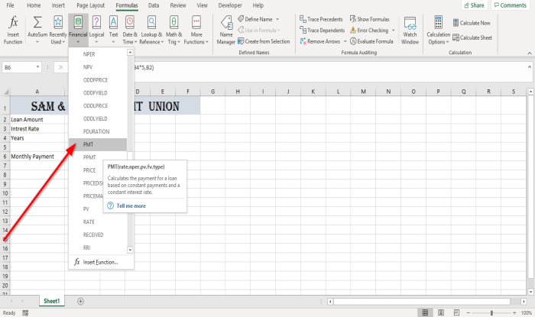Open the File tab
This screenshot has width=535, height=317.
point(10,5)
